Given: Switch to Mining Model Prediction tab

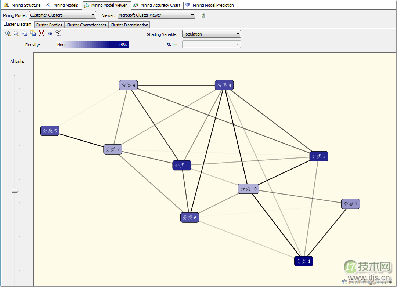Looking at the screenshot, I should [x=209, y=5].
